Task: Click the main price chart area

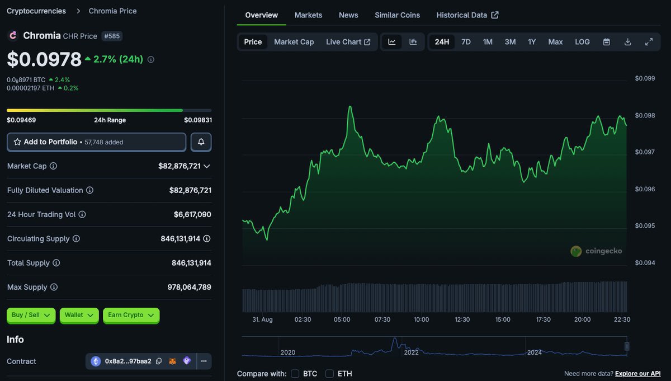Action: click(434, 173)
